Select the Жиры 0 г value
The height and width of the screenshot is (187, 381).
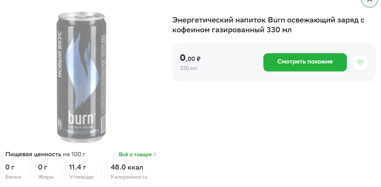tap(43, 168)
